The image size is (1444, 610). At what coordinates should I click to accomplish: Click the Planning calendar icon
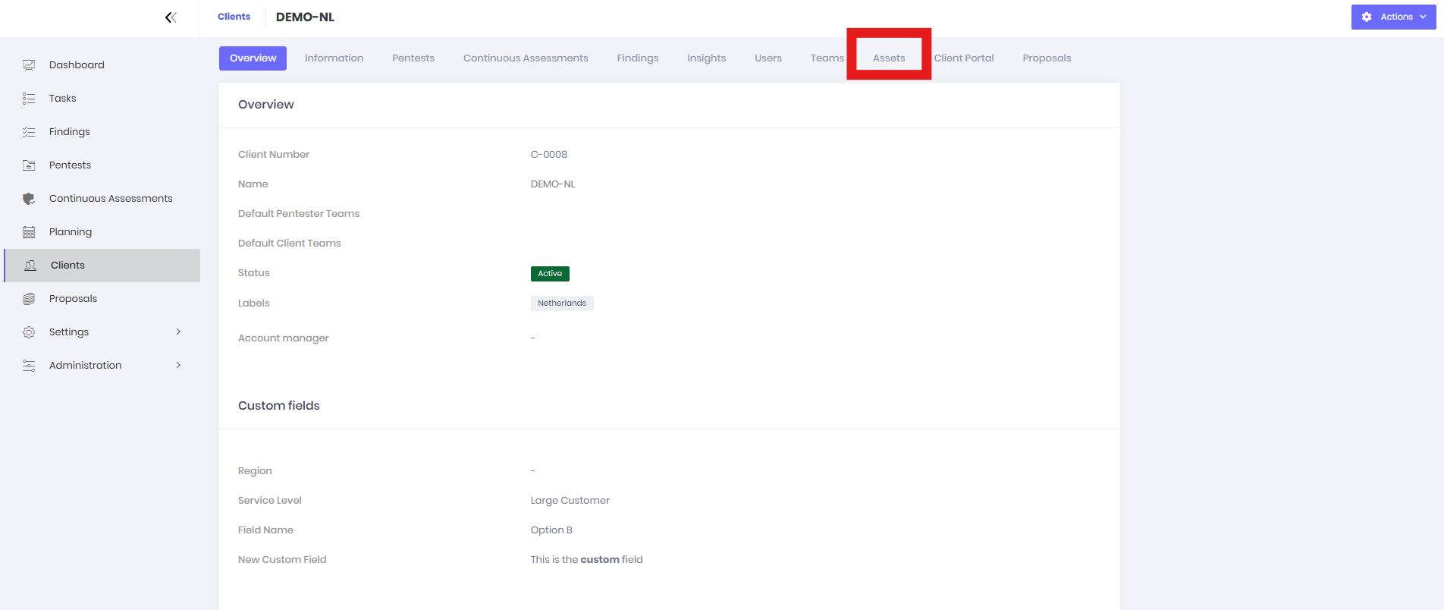tap(29, 232)
